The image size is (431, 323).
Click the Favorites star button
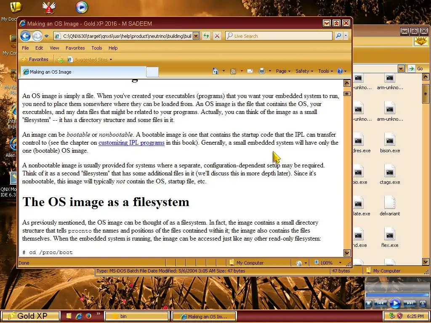[x=35, y=59]
